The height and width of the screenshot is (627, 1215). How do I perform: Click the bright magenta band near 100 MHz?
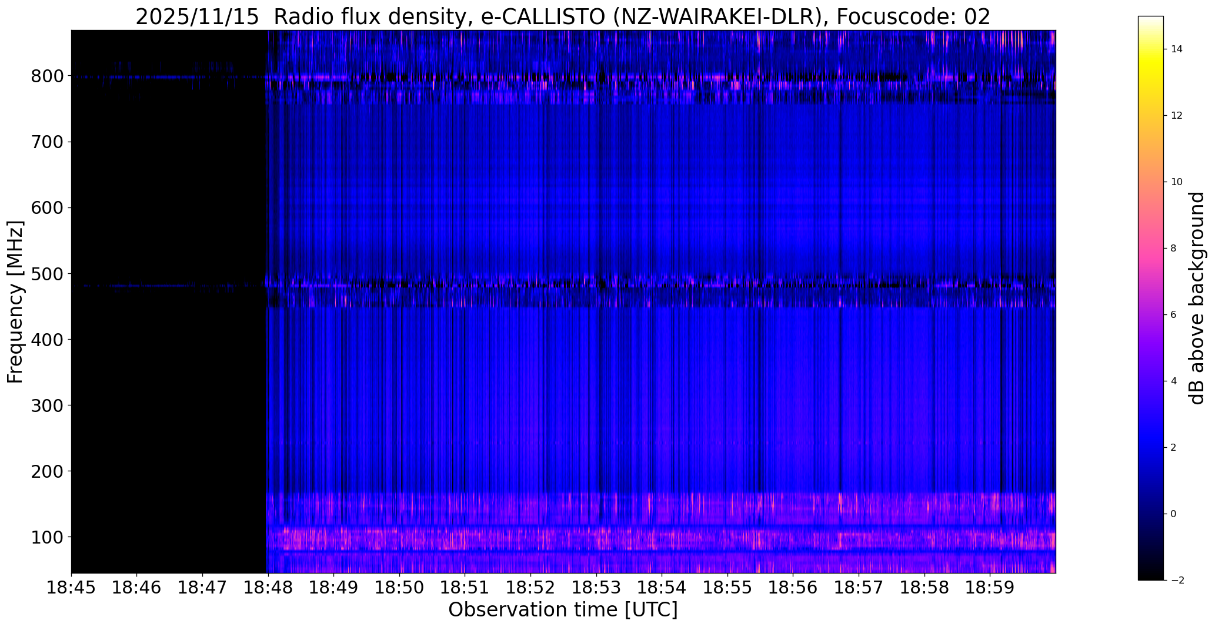point(661,538)
